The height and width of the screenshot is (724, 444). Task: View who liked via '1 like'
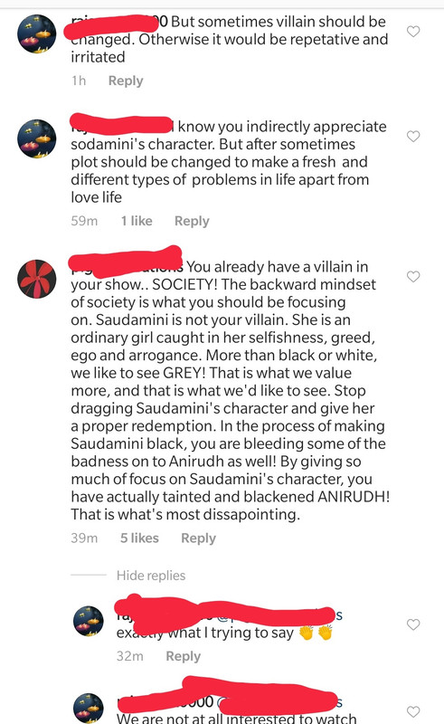click(x=137, y=221)
